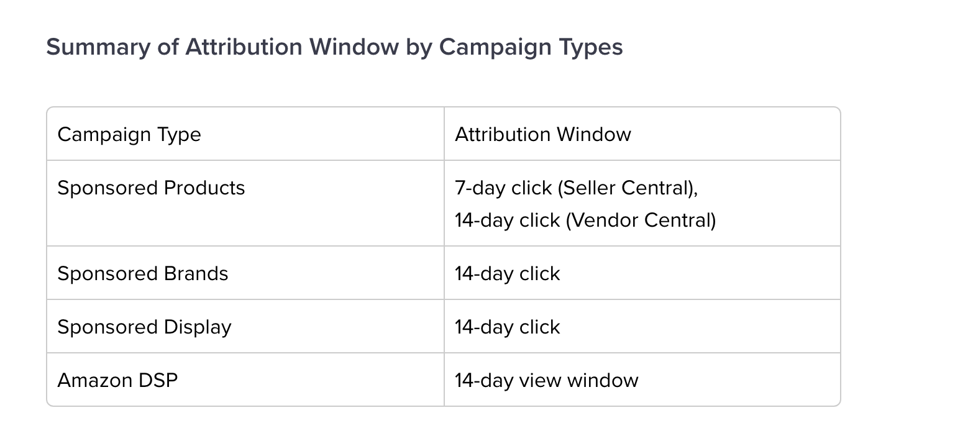
Task: Click 14-day click in Sponsored Brands row
Action: (508, 273)
